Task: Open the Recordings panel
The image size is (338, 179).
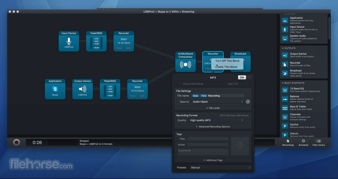Action: point(288,143)
